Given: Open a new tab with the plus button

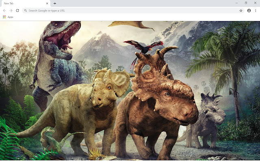Looking at the screenshot, I should point(55,3).
